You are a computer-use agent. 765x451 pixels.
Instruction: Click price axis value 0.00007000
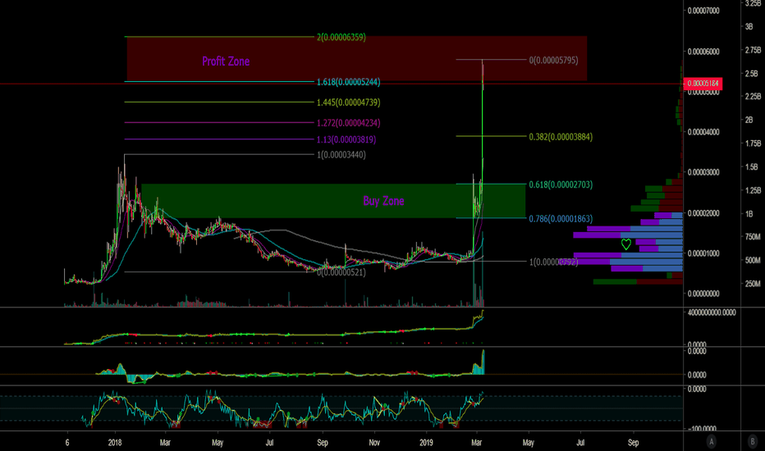tap(703, 11)
